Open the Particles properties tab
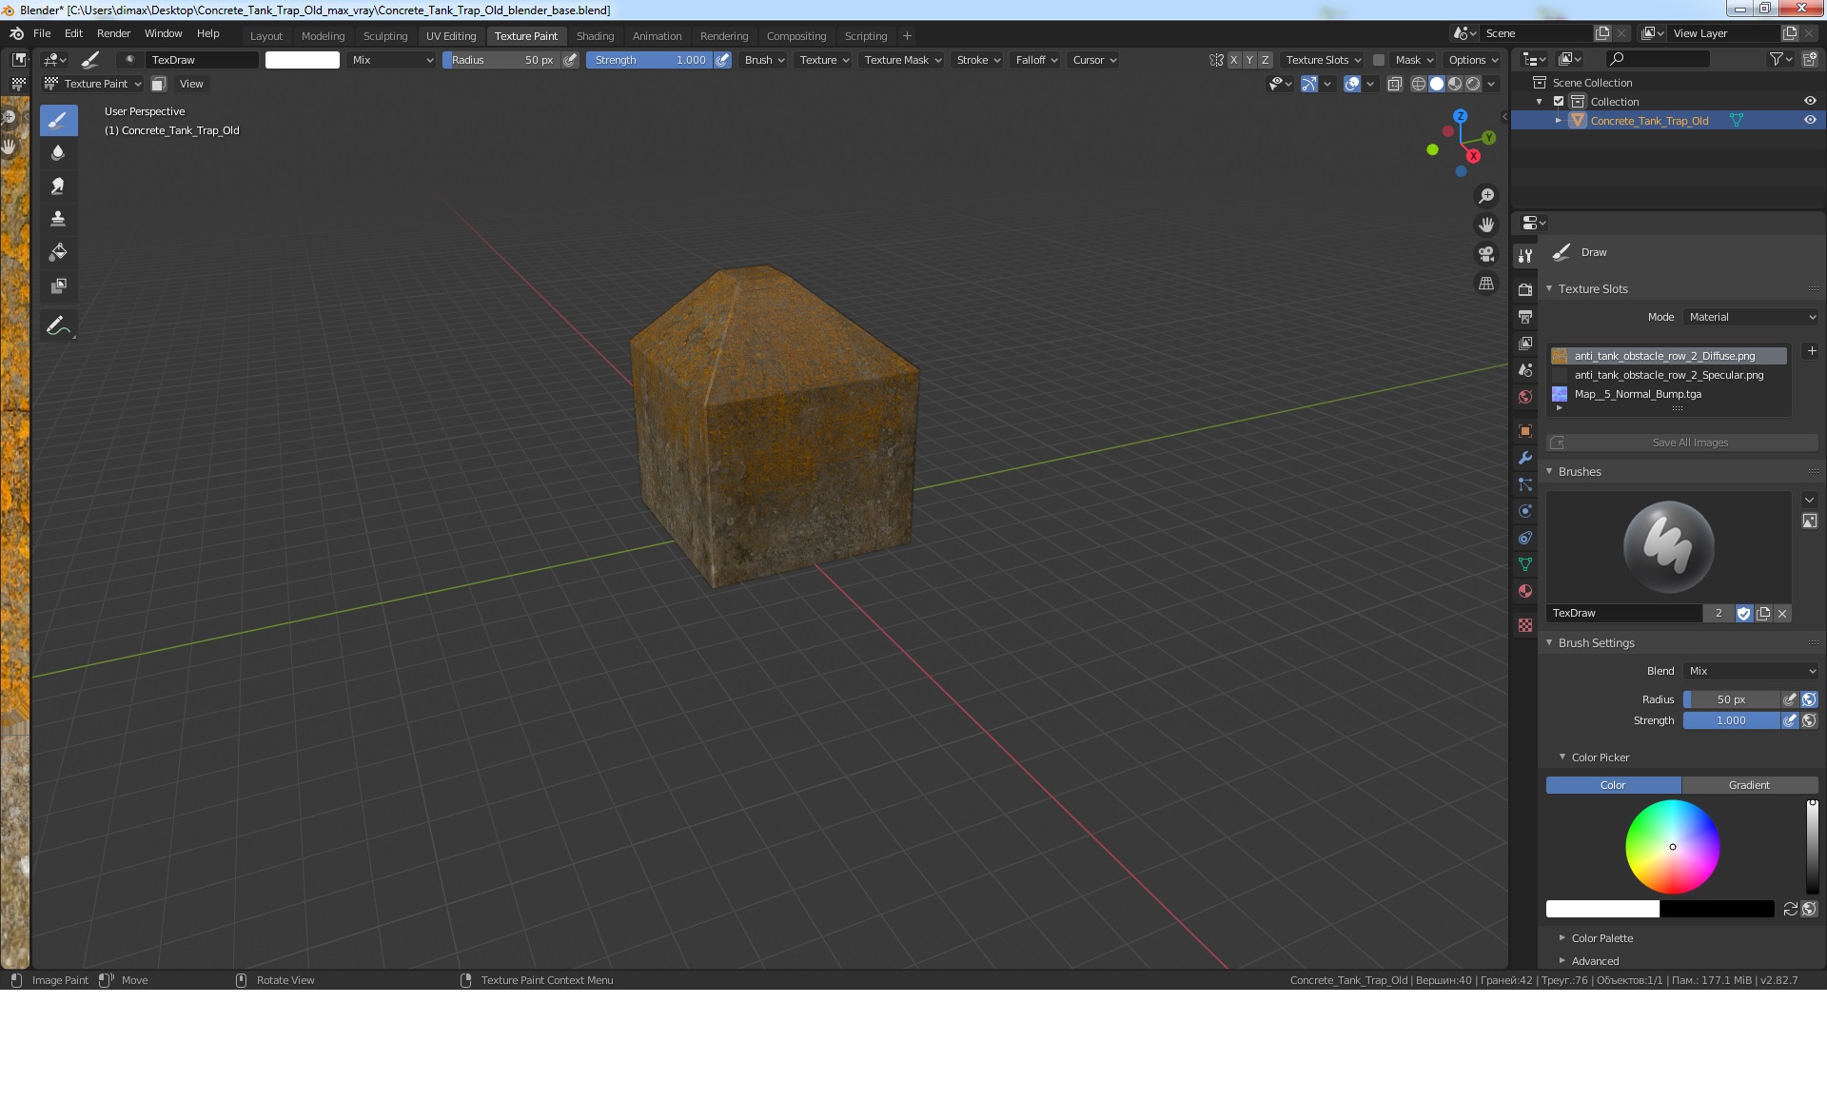This screenshot has height=1102, width=1827. tap(1525, 484)
